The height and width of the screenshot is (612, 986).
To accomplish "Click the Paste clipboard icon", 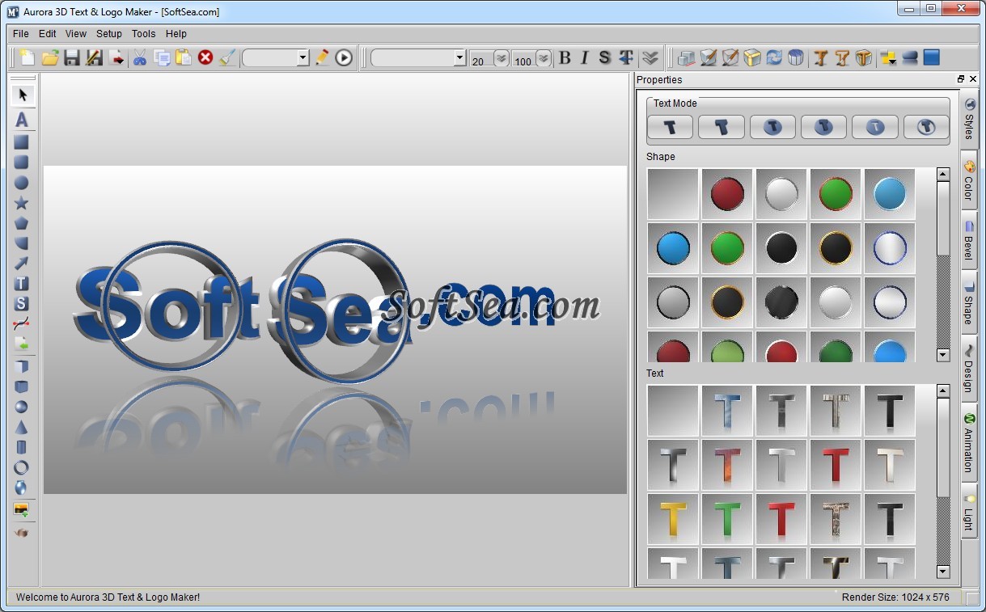I will point(184,57).
